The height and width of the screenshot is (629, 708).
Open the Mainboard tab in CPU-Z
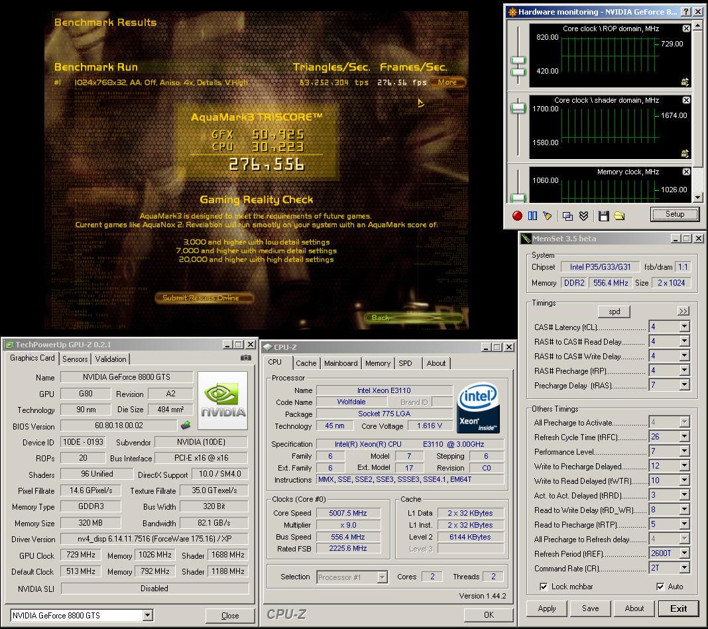(x=341, y=363)
